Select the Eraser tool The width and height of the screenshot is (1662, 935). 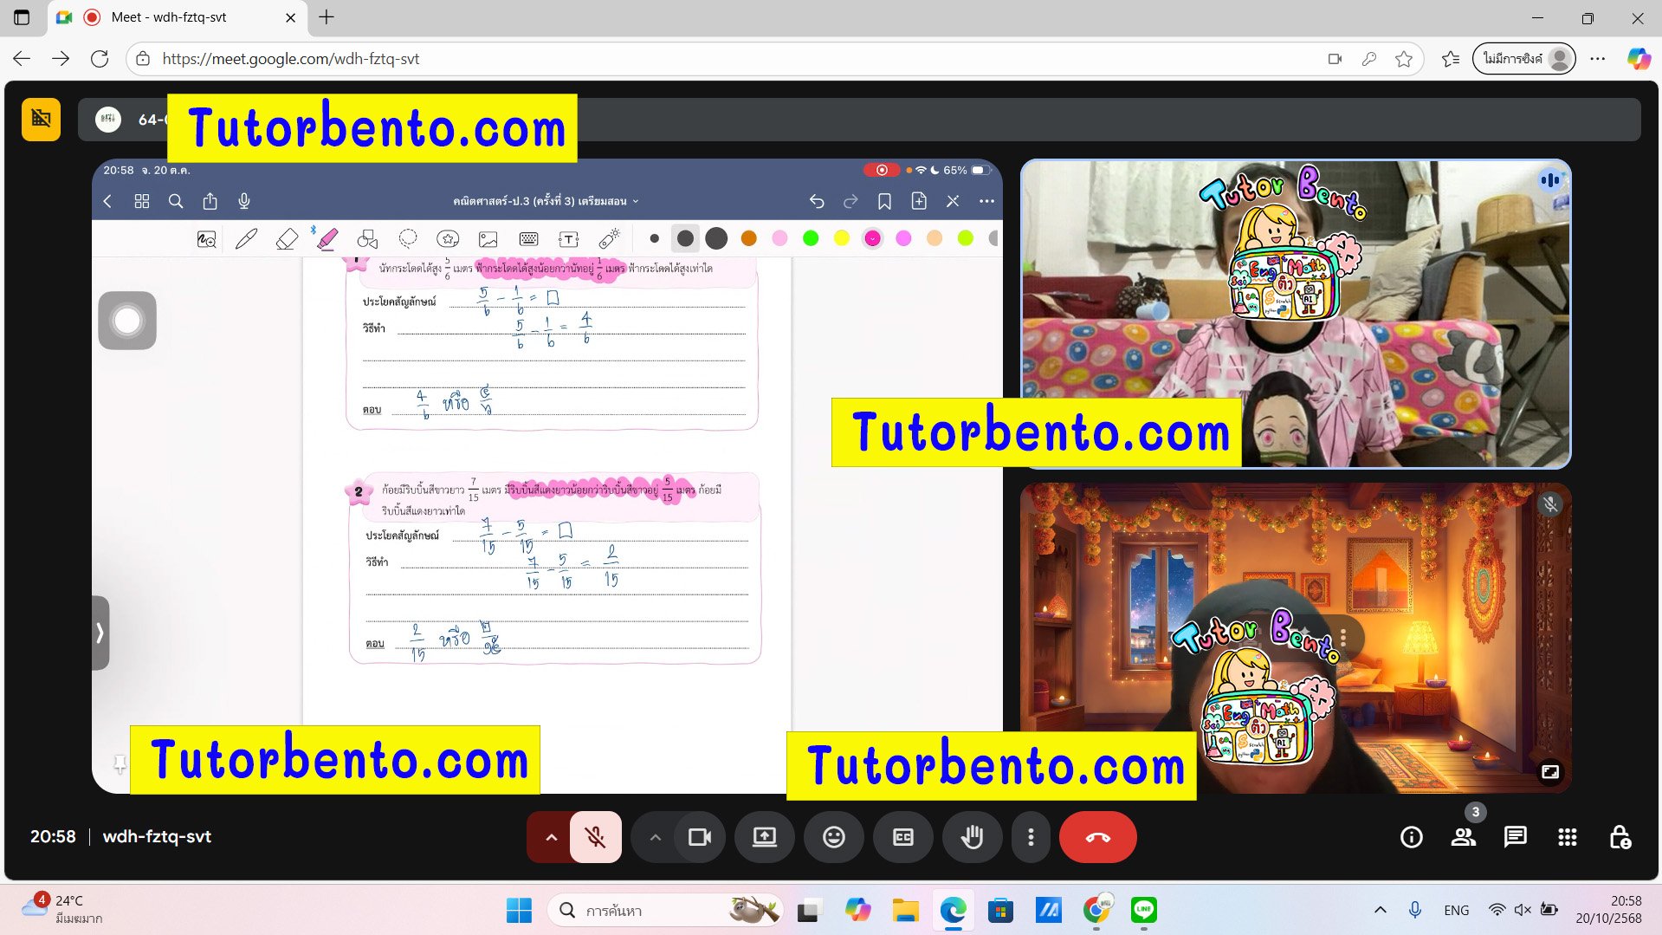point(287,238)
